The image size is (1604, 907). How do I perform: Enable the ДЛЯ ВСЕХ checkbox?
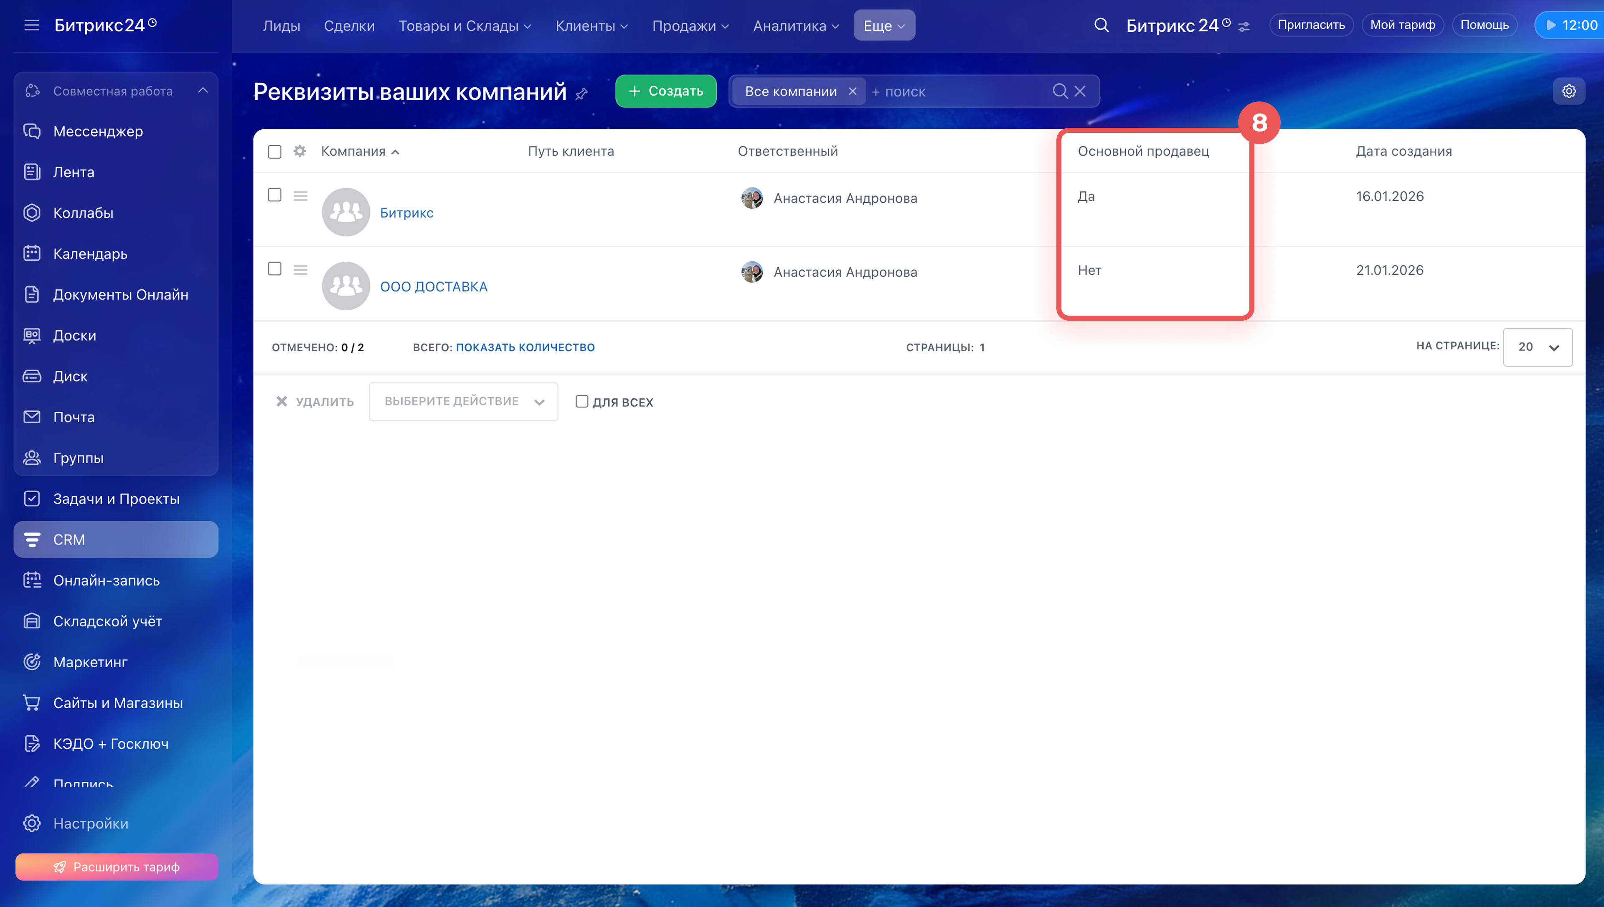tap(581, 402)
